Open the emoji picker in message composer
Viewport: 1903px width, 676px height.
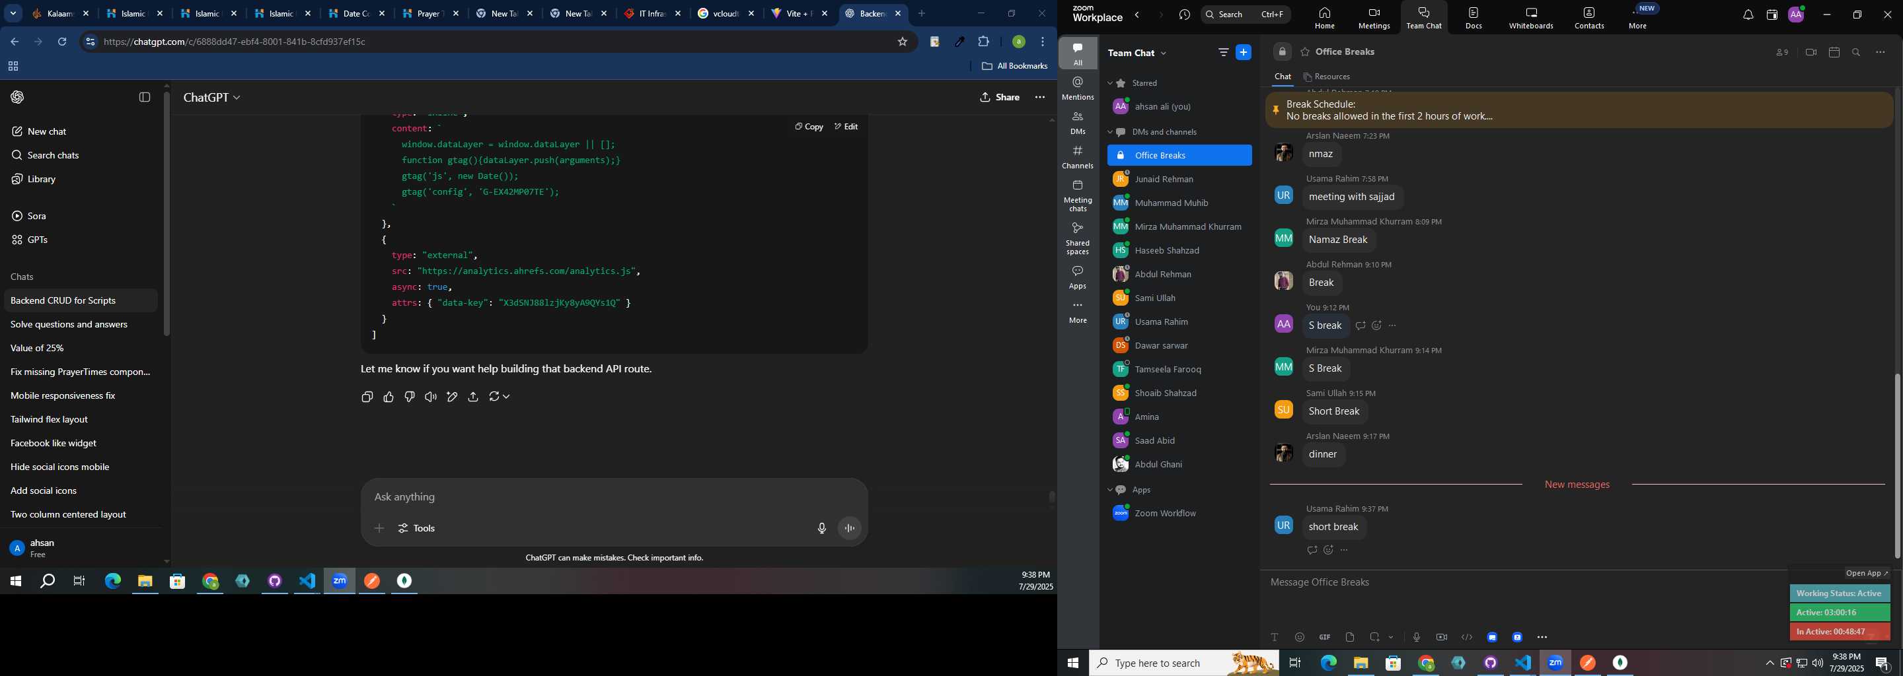pos(1300,637)
